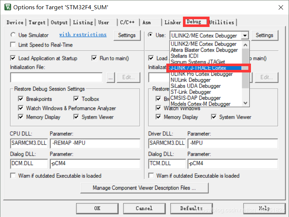Click the right-side Edit... button

click(x=266, y=77)
